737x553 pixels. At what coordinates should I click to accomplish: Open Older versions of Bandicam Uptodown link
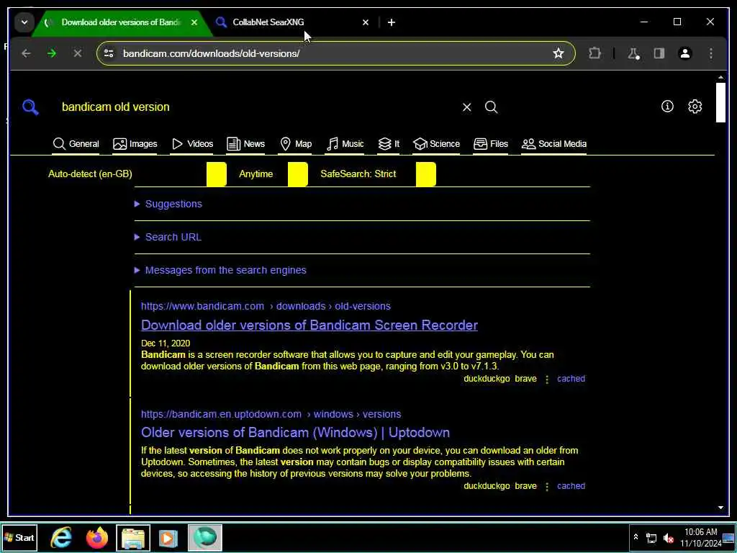pos(295,433)
